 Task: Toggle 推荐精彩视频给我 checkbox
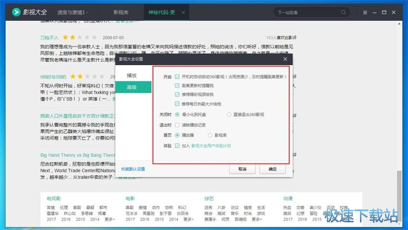tap(177, 95)
